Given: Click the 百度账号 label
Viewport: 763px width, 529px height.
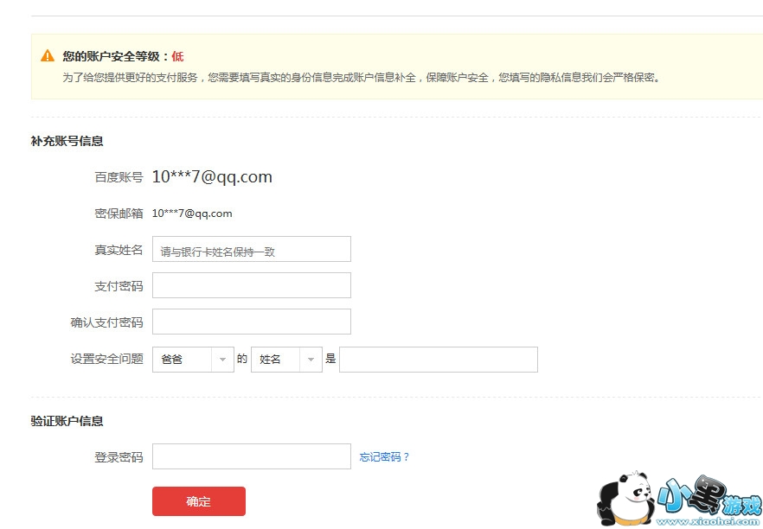Looking at the screenshot, I should 119,177.
